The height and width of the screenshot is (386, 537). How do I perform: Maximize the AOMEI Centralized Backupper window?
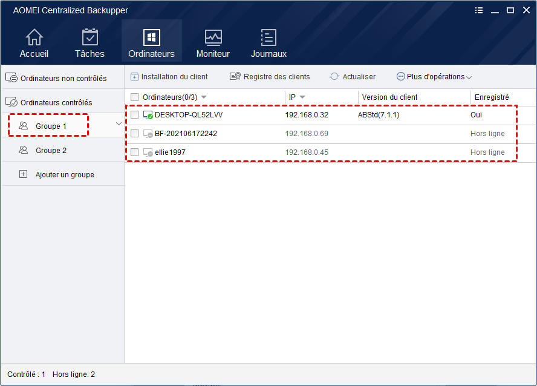coord(510,10)
